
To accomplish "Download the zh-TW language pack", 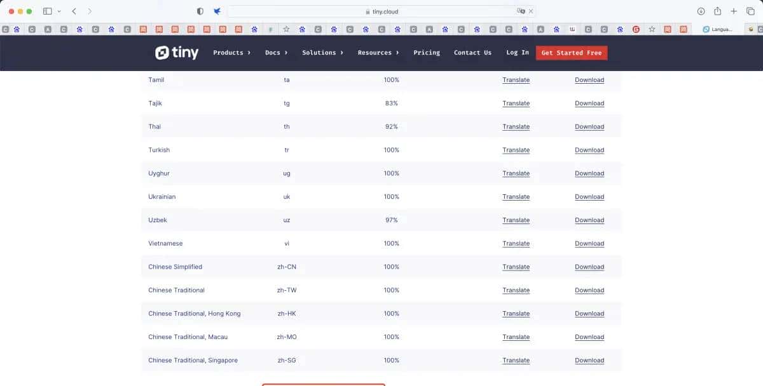I will pos(589,290).
